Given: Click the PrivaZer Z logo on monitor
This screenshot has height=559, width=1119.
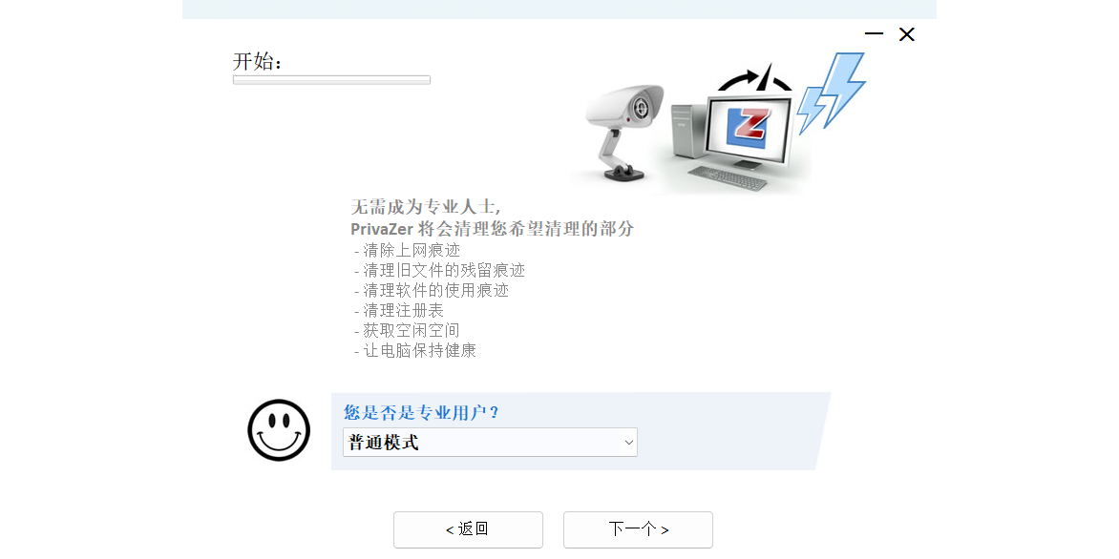Looking at the screenshot, I should click(748, 128).
